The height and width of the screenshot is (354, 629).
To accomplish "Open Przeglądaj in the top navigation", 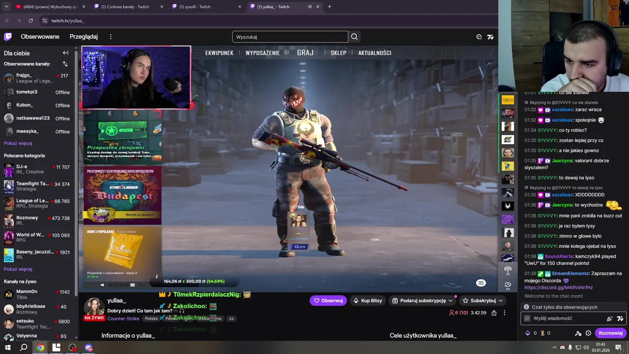I will coord(84,37).
